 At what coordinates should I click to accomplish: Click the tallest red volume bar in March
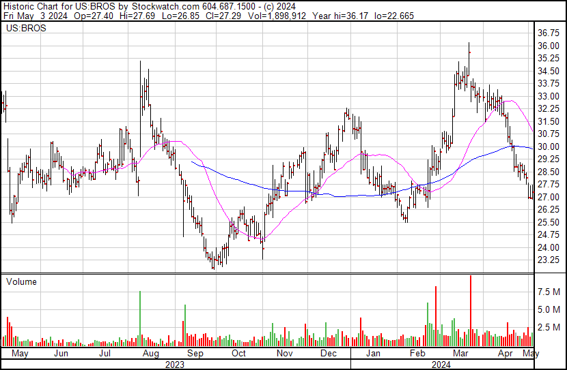471,311
